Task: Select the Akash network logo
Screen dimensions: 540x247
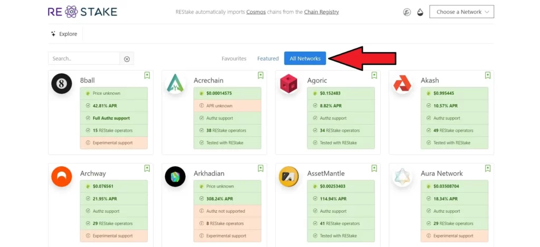Action: pyautogui.click(x=403, y=84)
